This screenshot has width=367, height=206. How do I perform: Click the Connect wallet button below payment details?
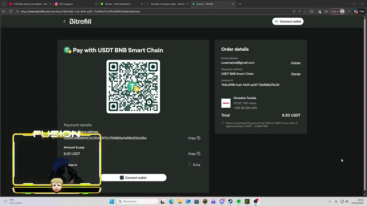(133, 178)
